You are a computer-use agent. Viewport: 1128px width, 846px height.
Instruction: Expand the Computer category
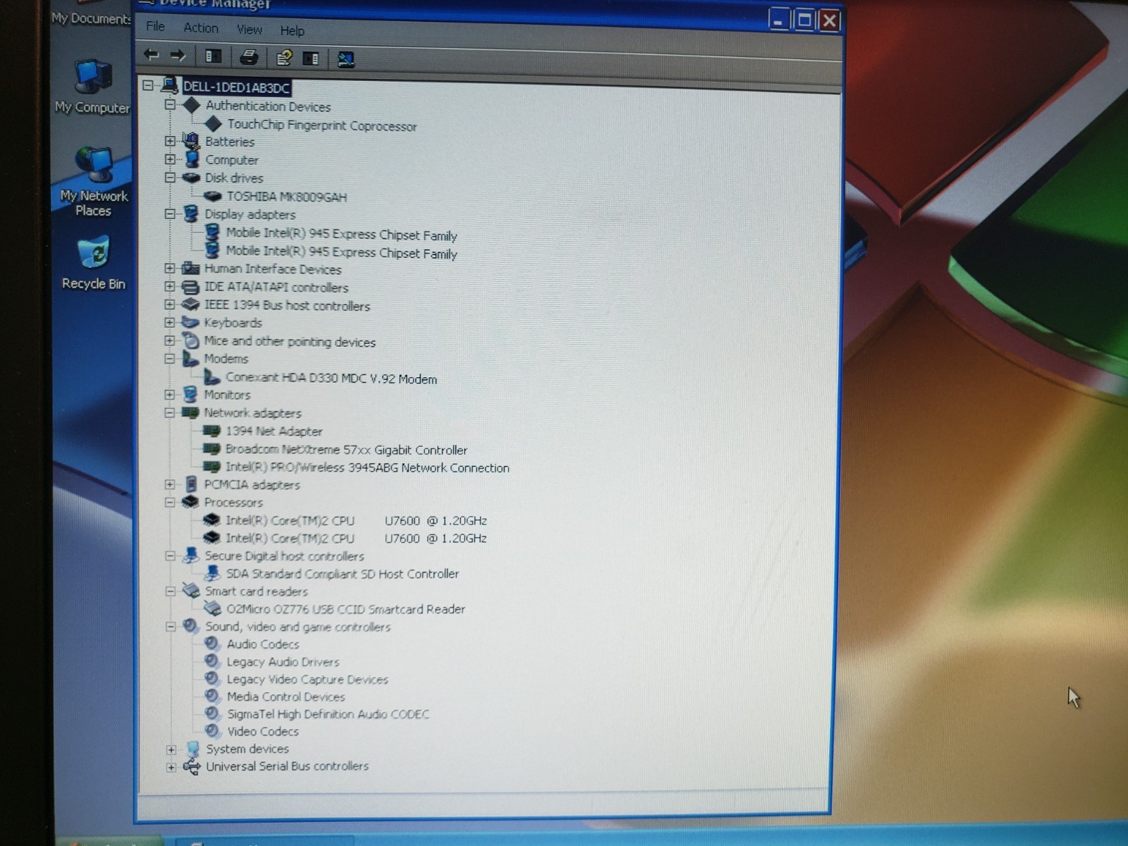pos(170,159)
